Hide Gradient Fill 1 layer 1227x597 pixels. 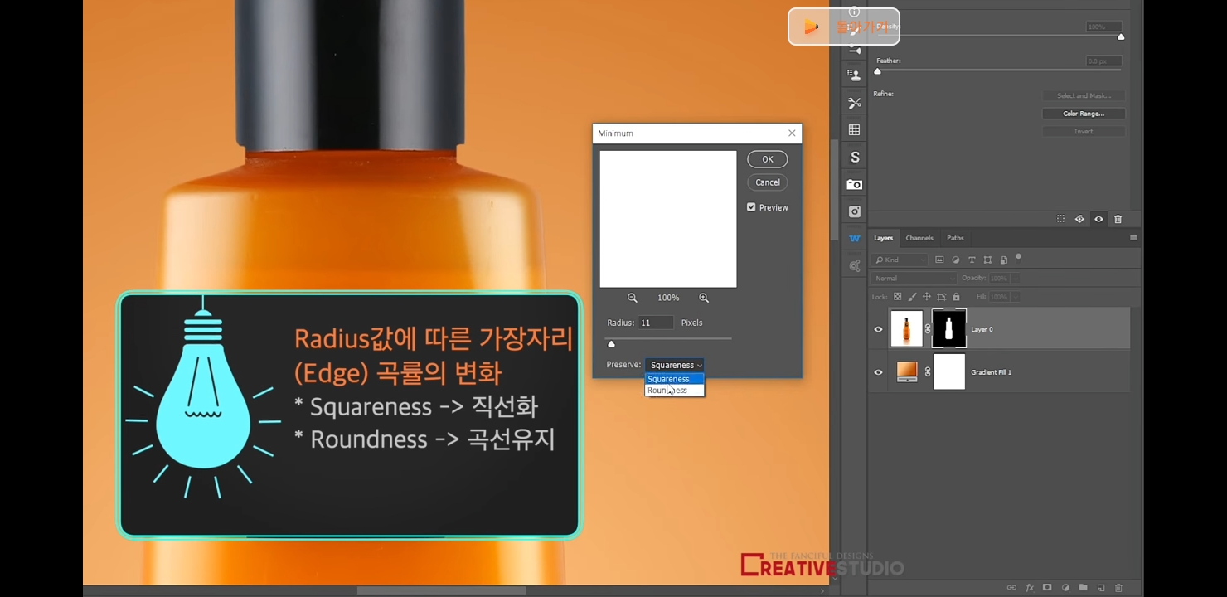[x=879, y=372]
